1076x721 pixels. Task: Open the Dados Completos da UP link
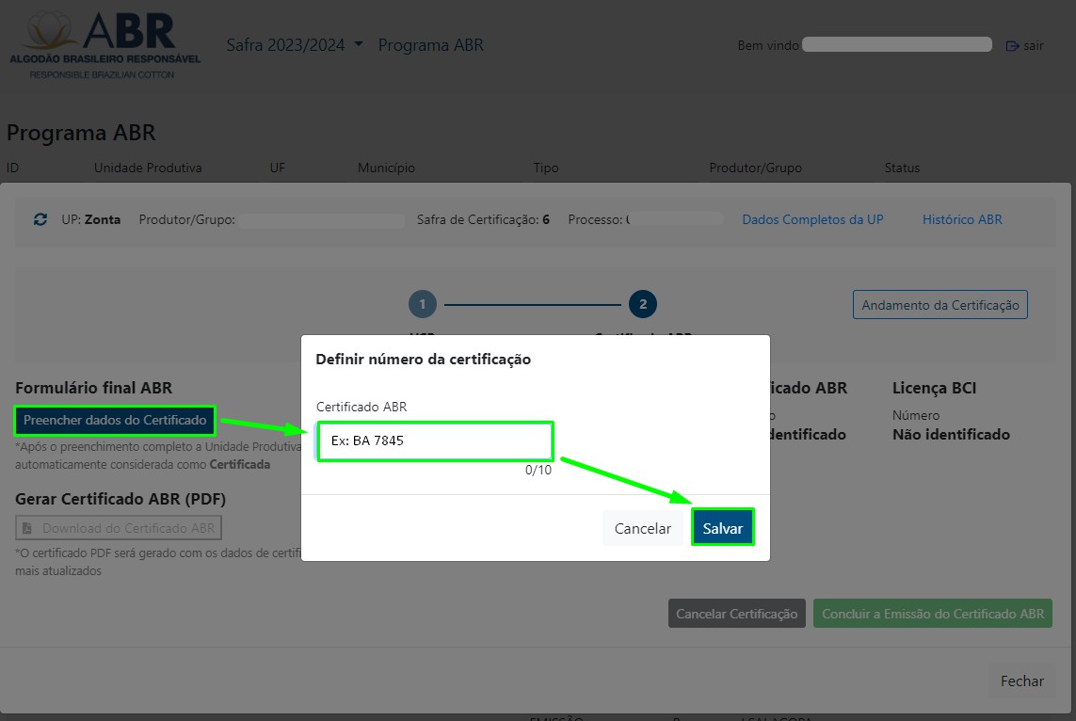812,219
